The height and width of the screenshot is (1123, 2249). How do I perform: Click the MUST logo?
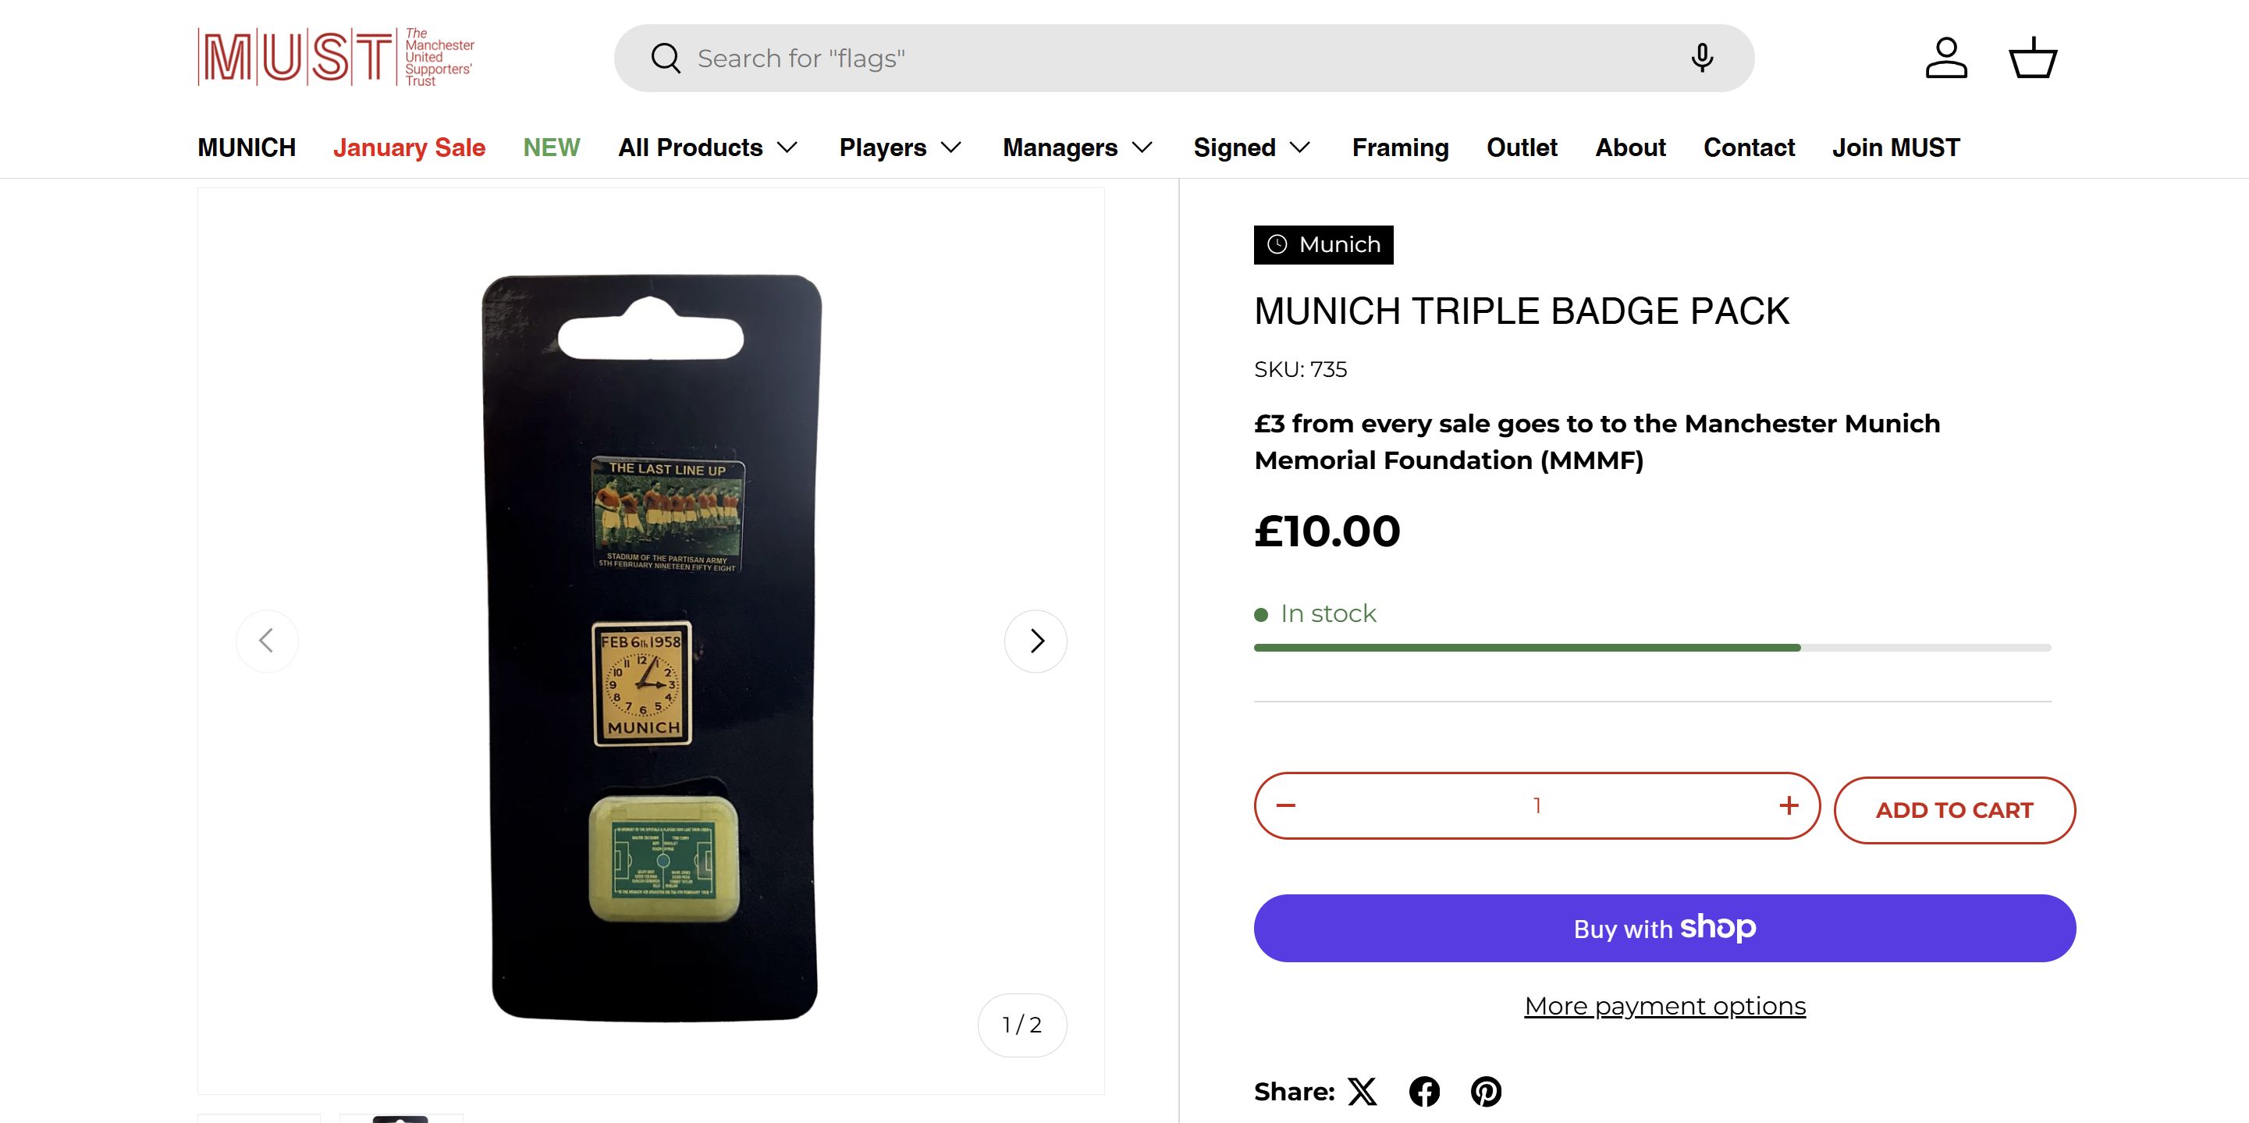pyautogui.click(x=336, y=58)
